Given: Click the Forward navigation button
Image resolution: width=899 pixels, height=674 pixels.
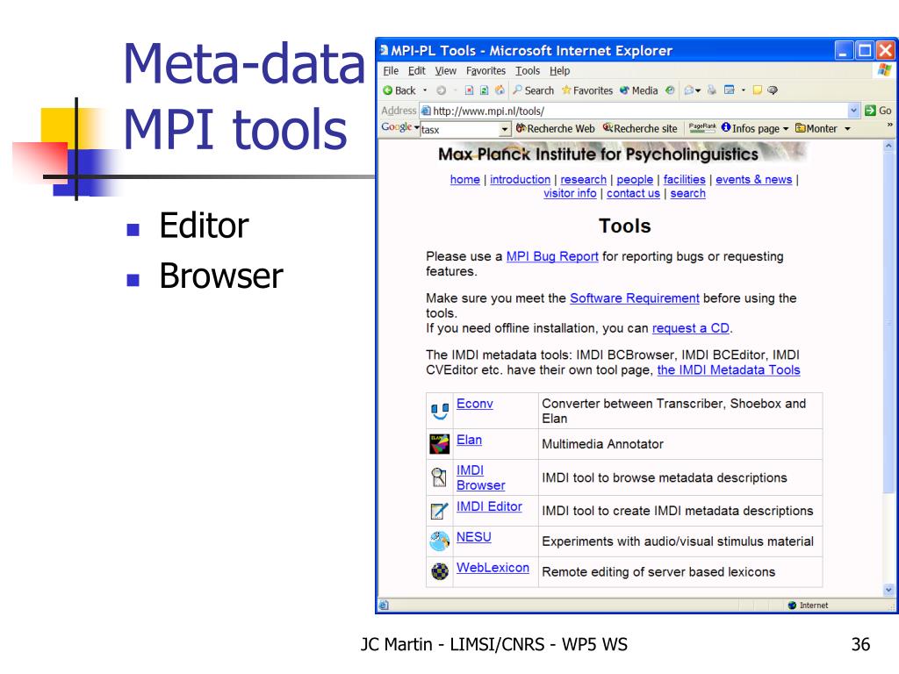Looking at the screenshot, I should click(441, 90).
